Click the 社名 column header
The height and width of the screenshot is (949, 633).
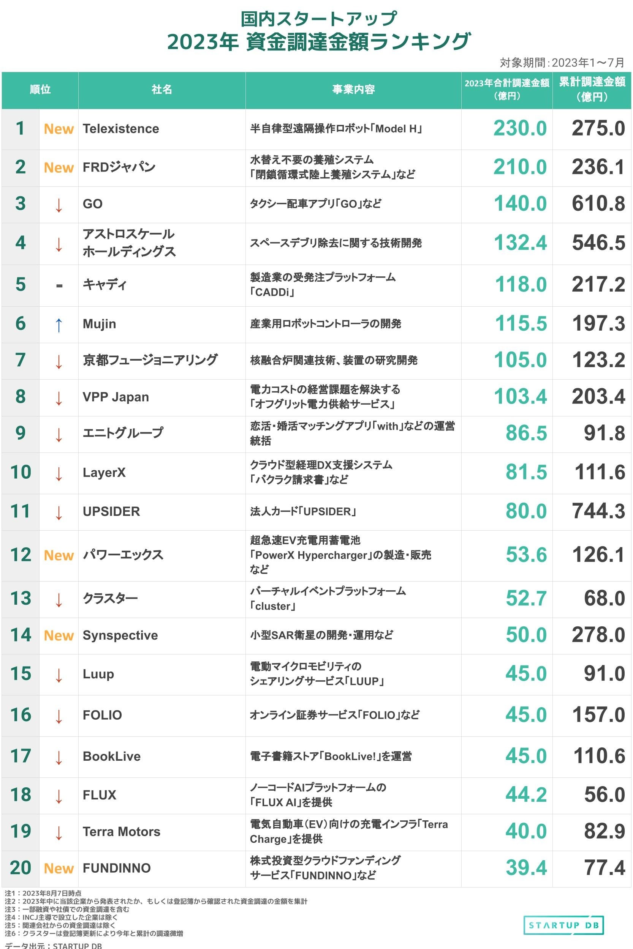click(162, 90)
